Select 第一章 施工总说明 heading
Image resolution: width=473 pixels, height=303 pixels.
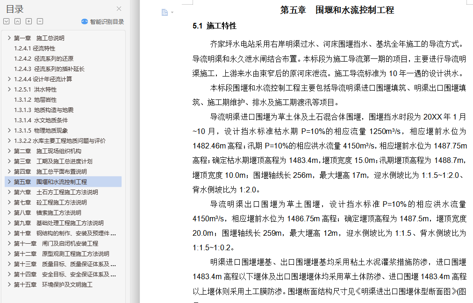pos(39,38)
